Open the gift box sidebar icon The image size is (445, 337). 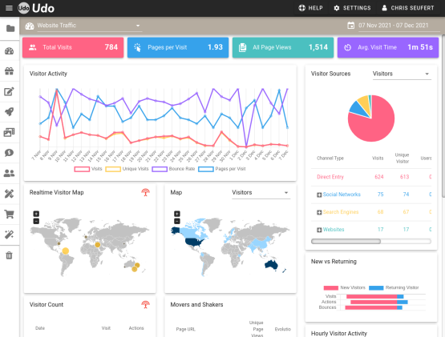click(x=10, y=71)
